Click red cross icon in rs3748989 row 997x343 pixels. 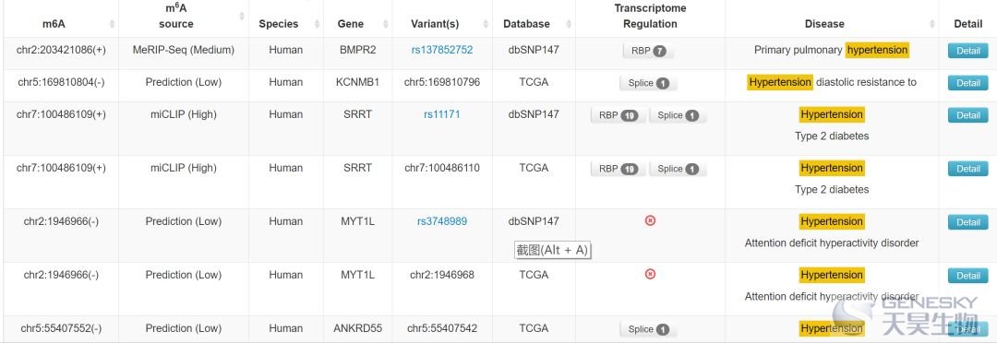coord(650,220)
